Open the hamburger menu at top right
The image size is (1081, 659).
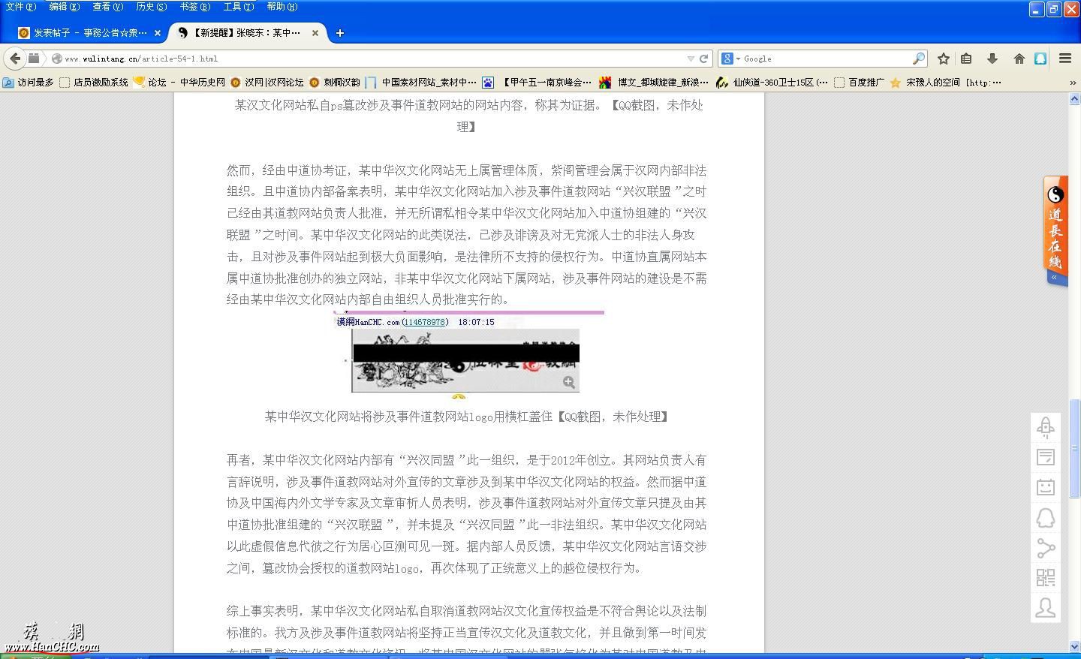(x=1065, y=58)
